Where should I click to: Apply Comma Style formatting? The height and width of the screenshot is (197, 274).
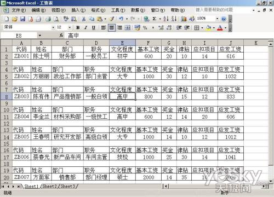(x=153, y=28)
